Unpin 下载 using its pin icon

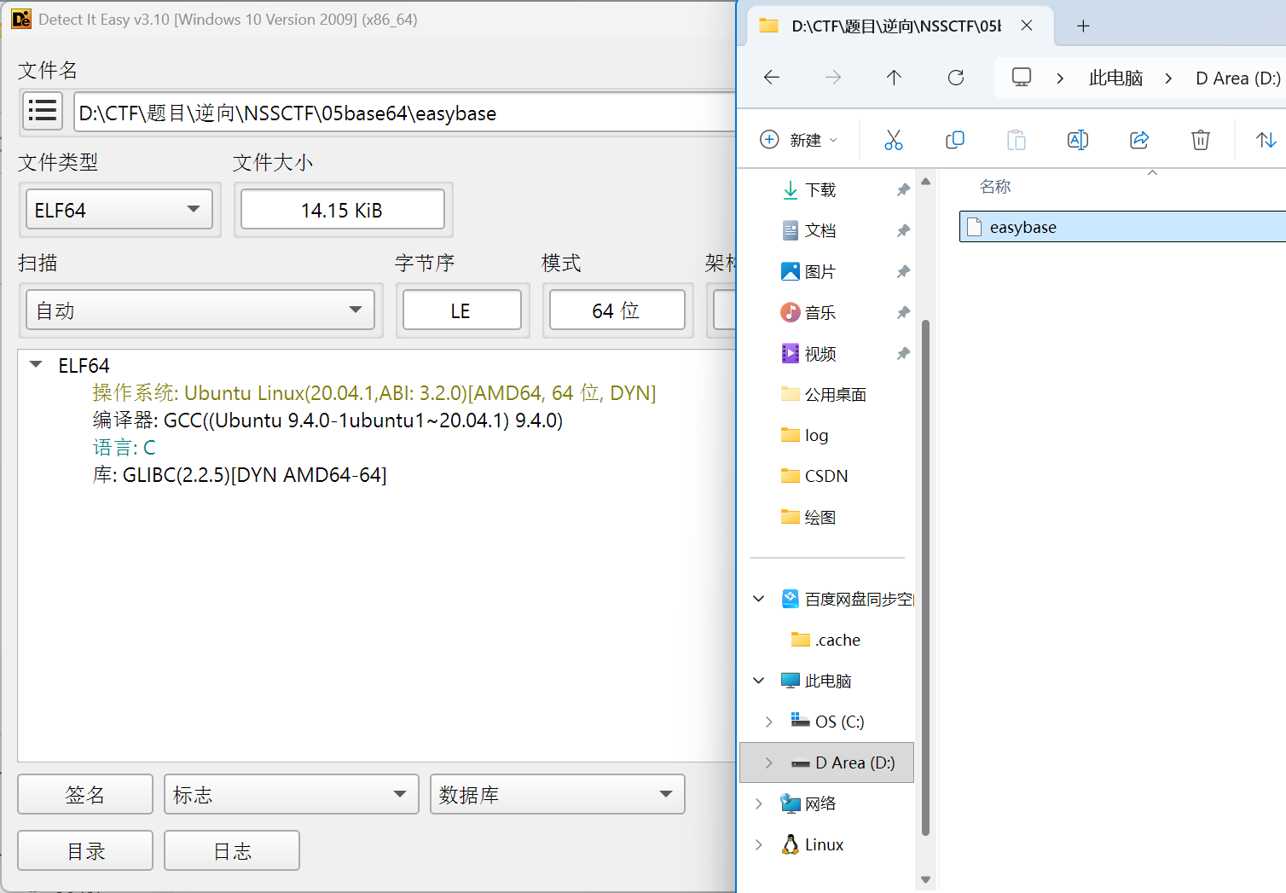click(903, 190)
